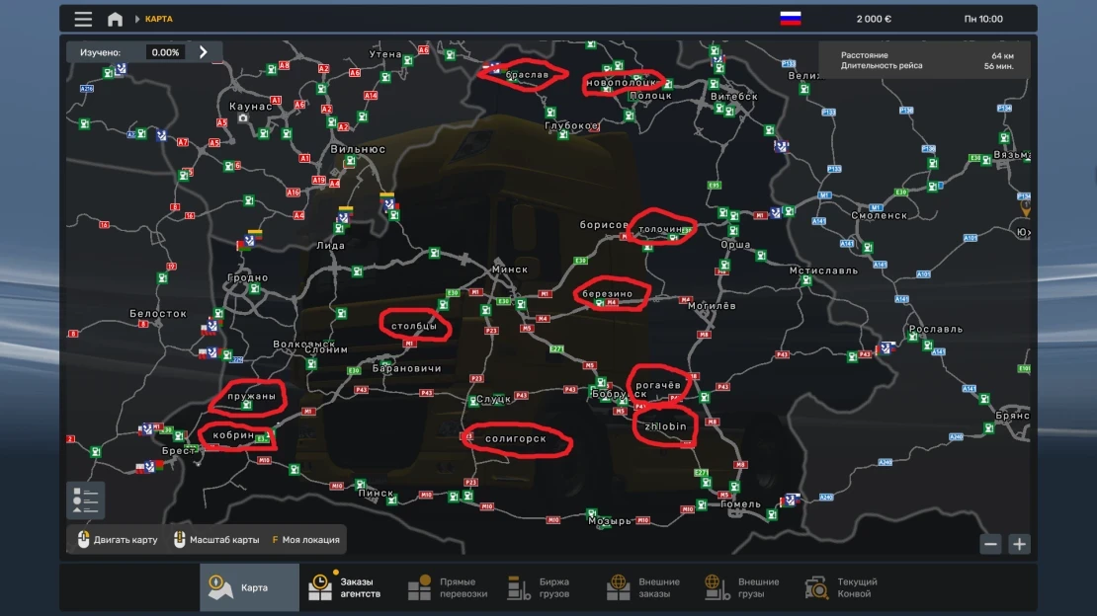Expand the Изучено progress panel chevron
Viewport: 1097px width, 616px height.
[x=204, y=50]
